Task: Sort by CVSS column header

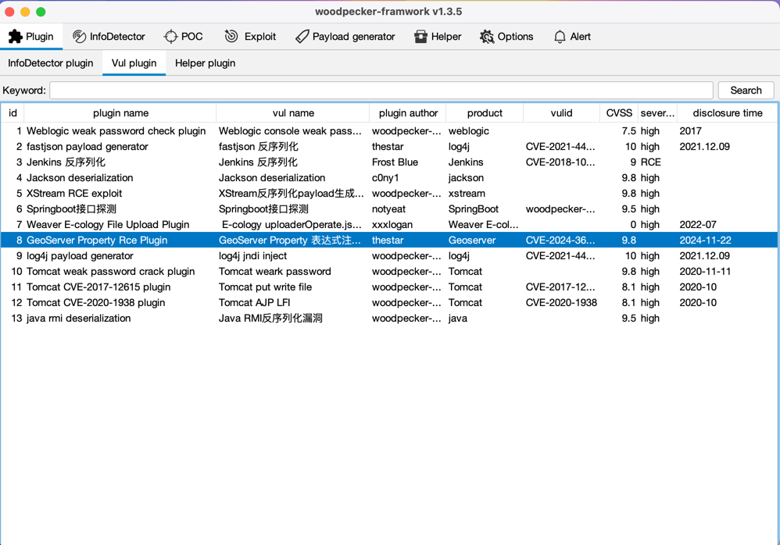Action: (x=619, y=112)
